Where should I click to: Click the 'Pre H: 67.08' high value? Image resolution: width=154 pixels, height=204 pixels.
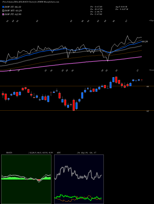point(96,9)
